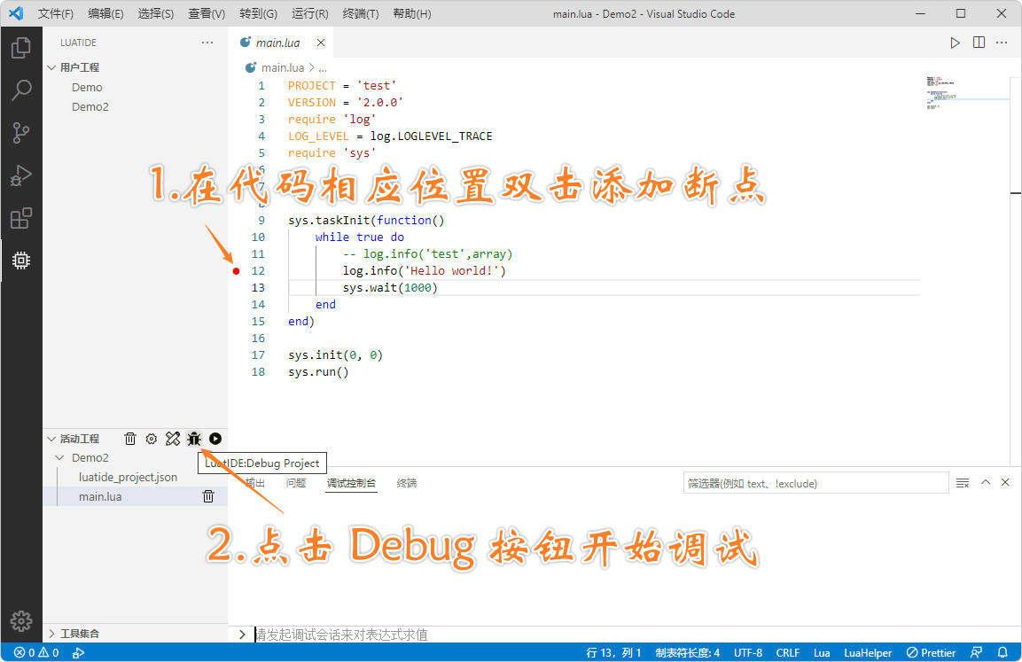Expand the breadcrumb ellipsis after main.lua
Screen dimensions: 1022x662
(323, 67)
